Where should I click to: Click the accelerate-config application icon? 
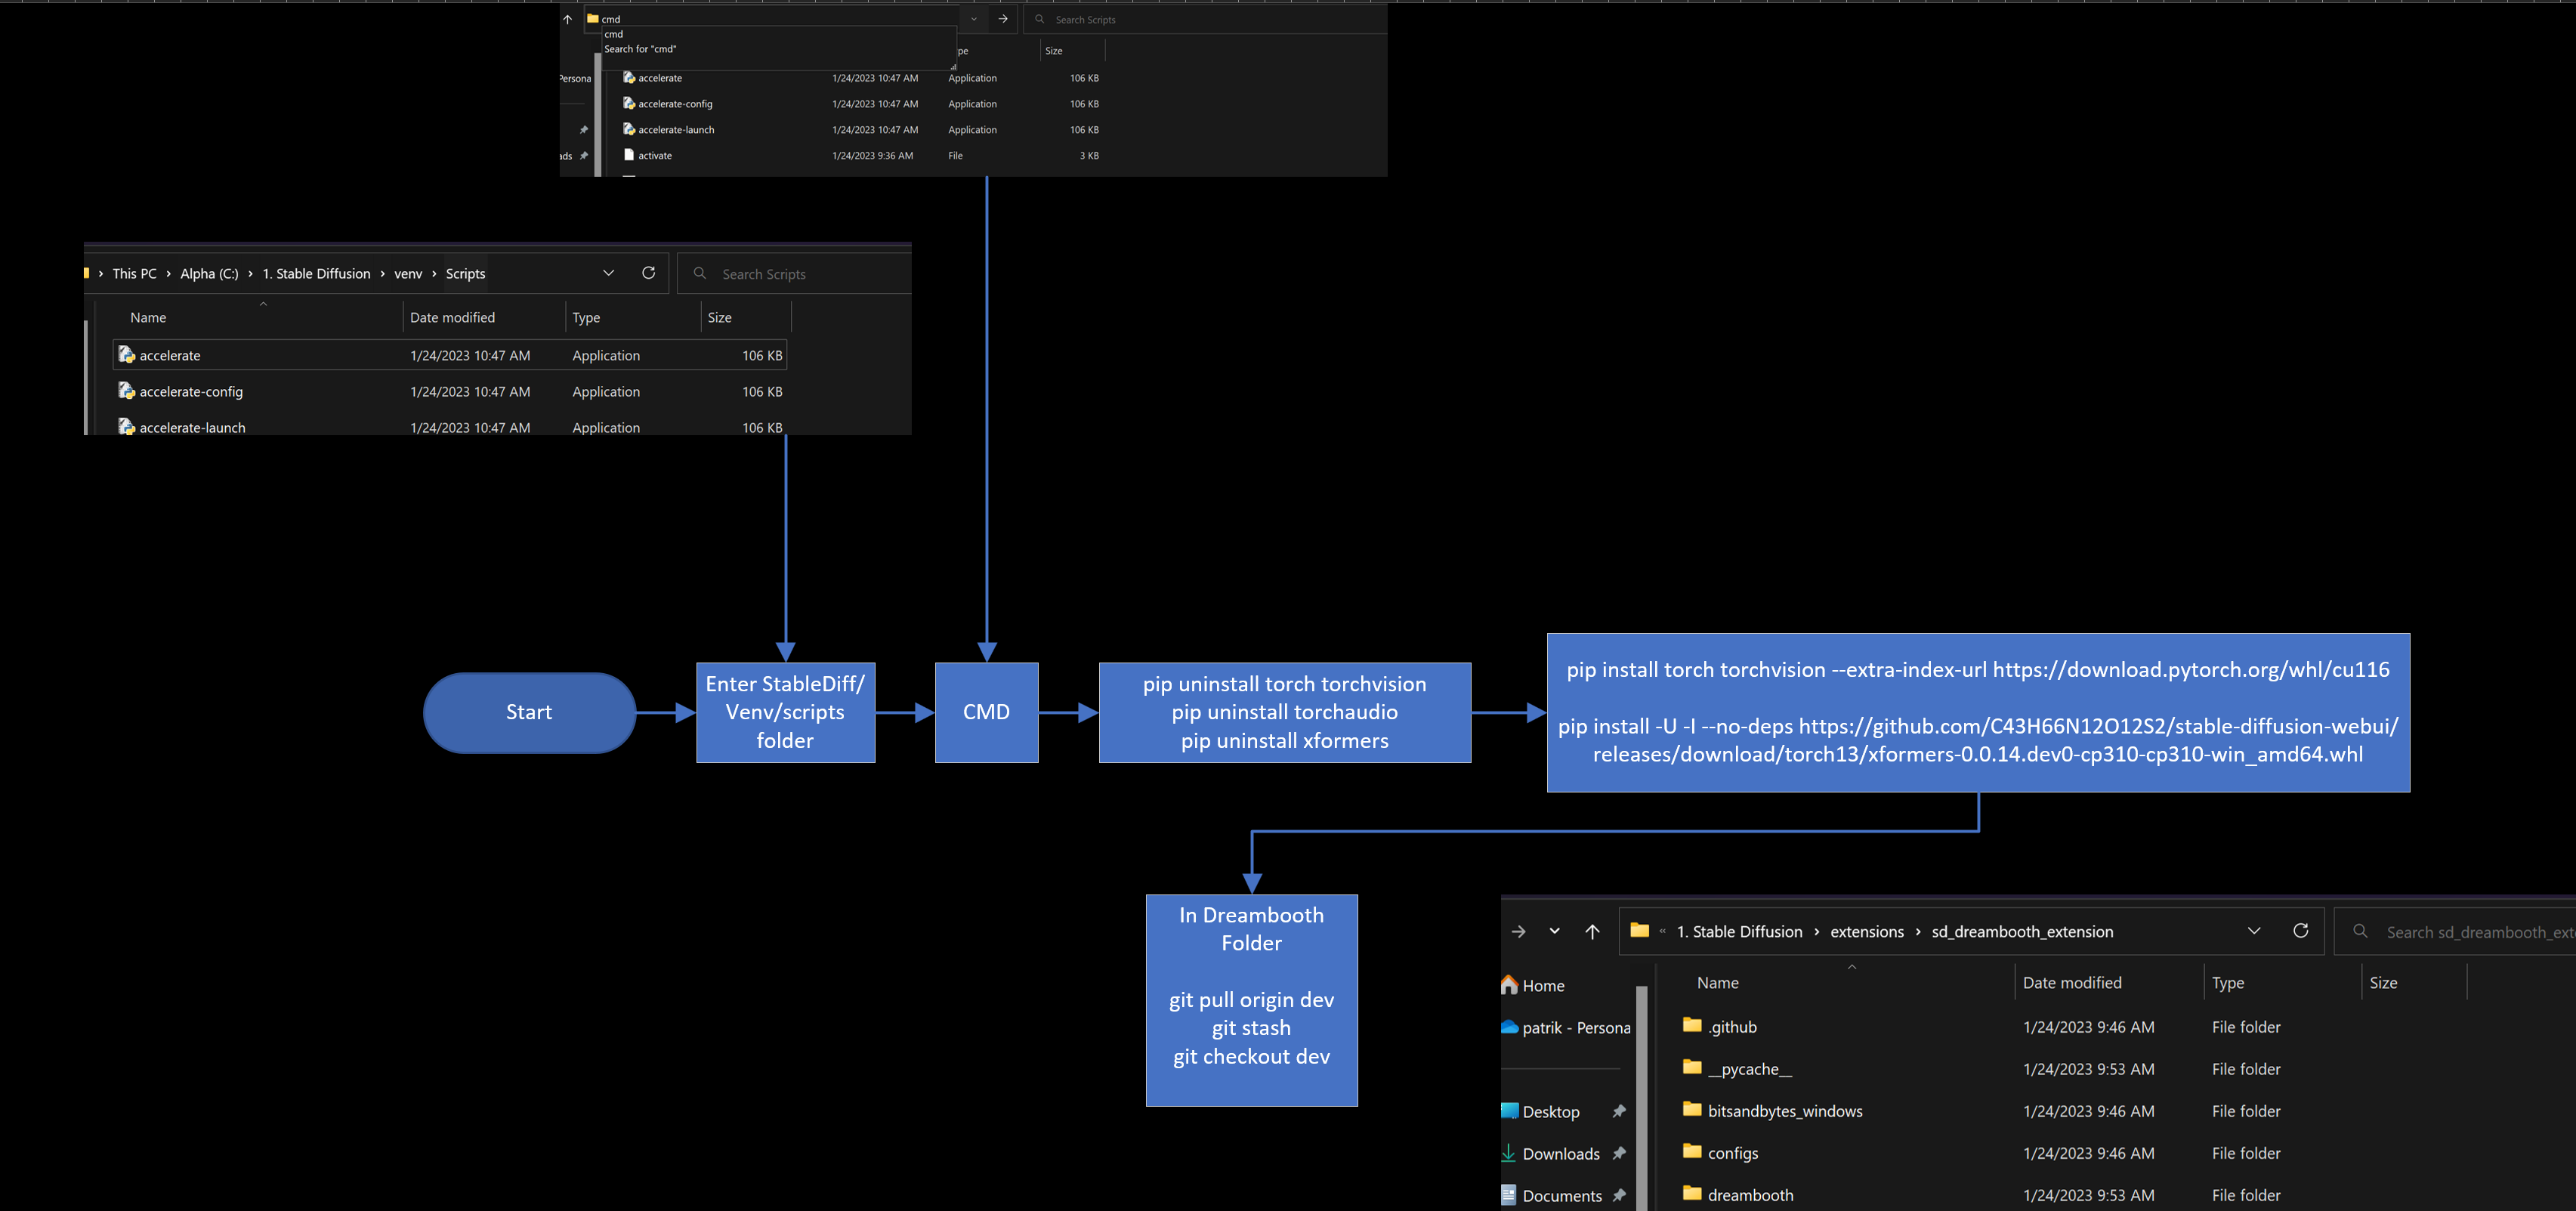point(127,391)
